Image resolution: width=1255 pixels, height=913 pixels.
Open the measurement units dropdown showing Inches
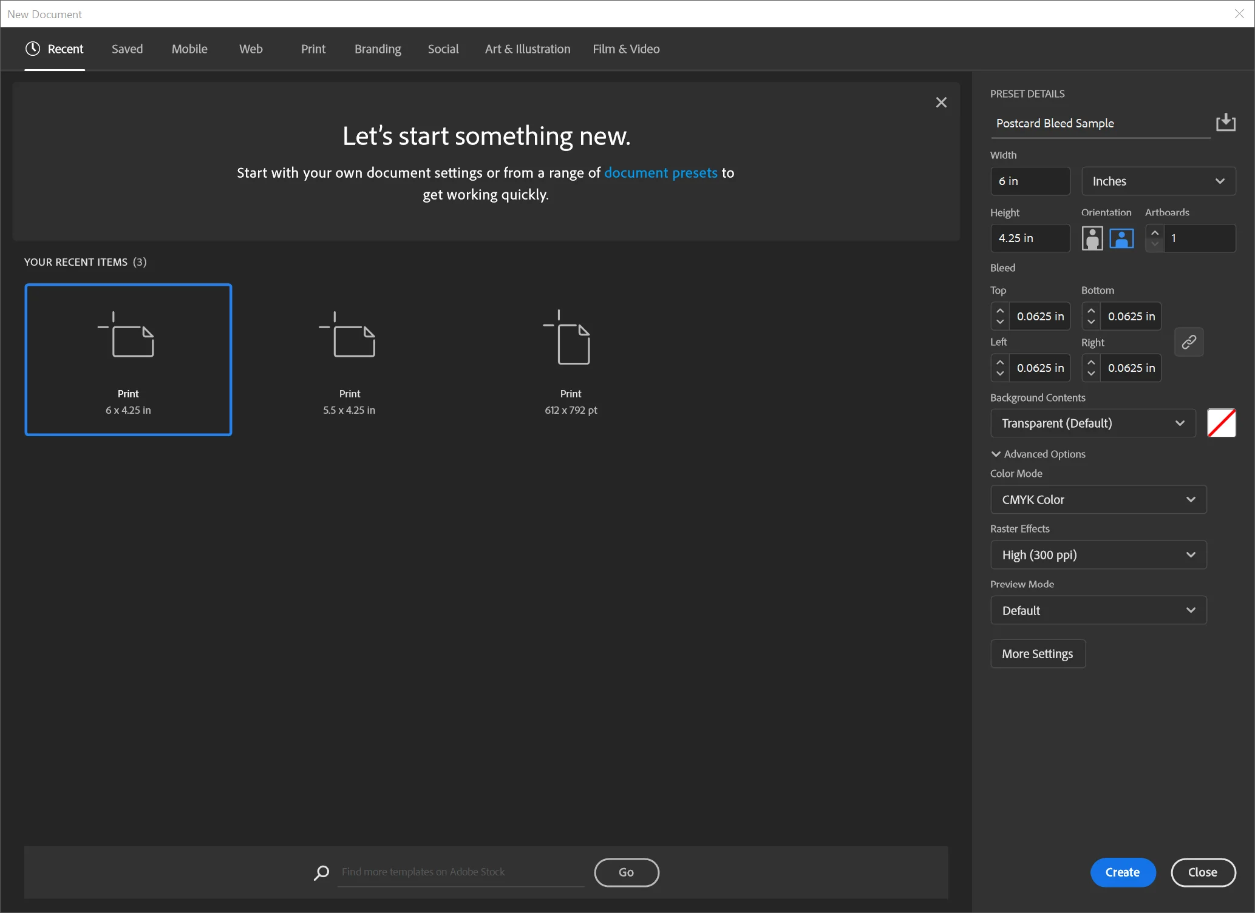1158,181
